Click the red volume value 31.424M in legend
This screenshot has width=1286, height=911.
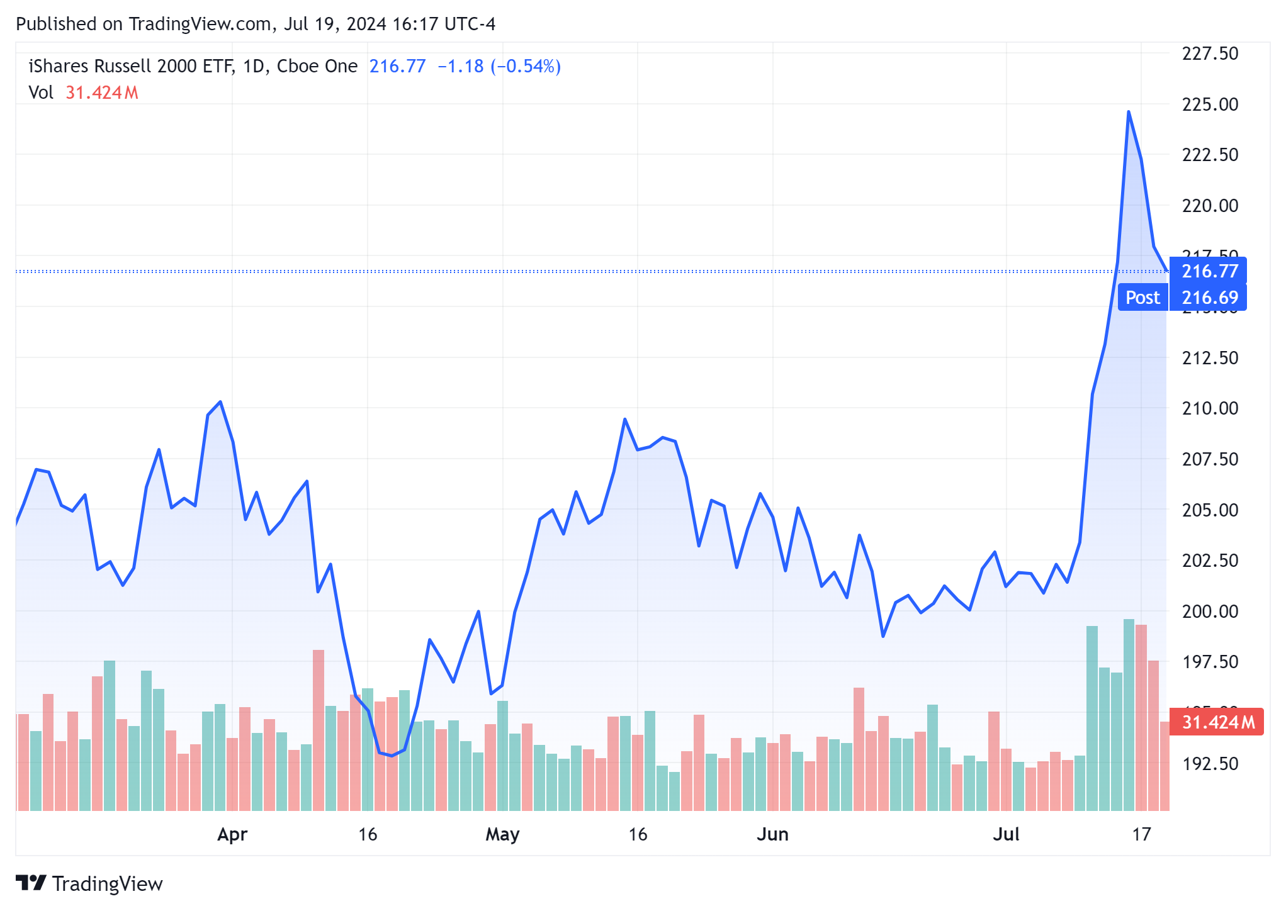[102, 92]
